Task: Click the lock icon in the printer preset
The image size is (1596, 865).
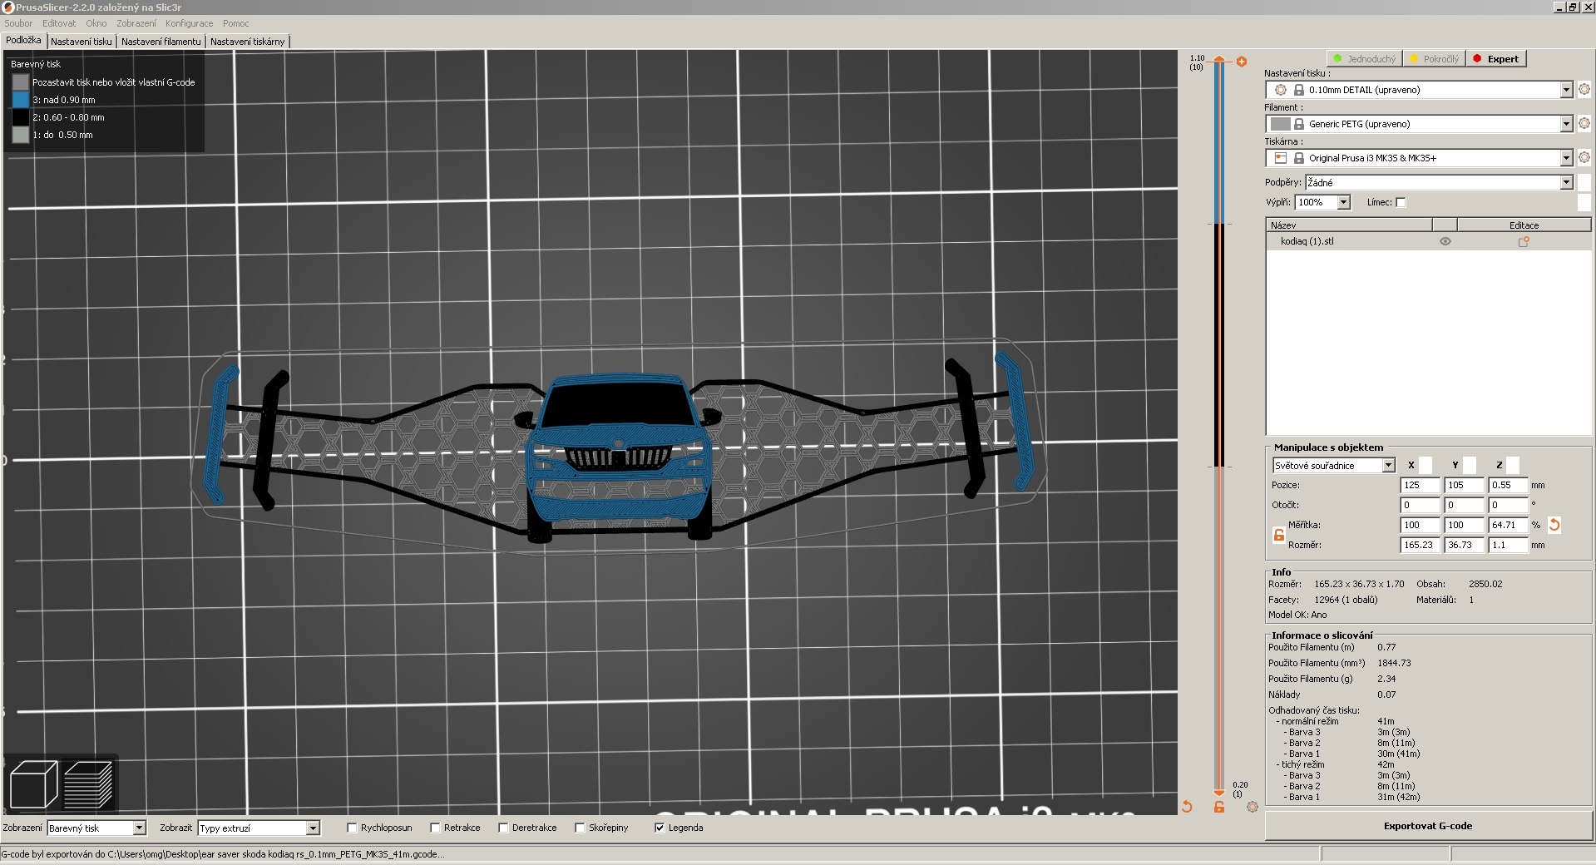Action: 1298,158
